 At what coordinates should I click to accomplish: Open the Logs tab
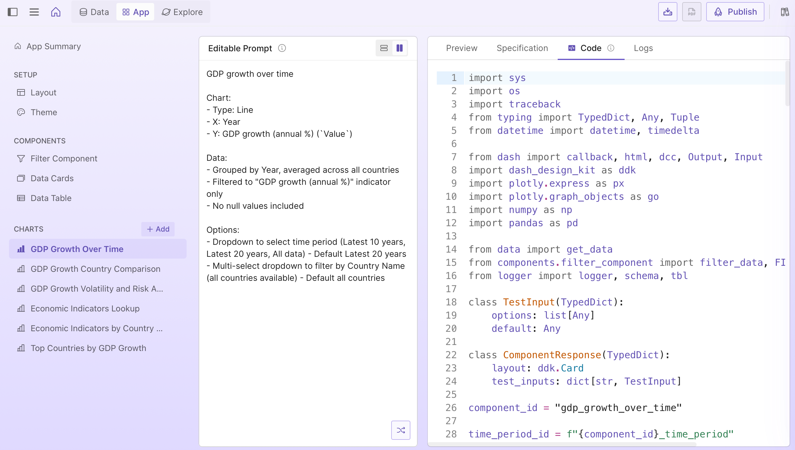pos(643,48)
